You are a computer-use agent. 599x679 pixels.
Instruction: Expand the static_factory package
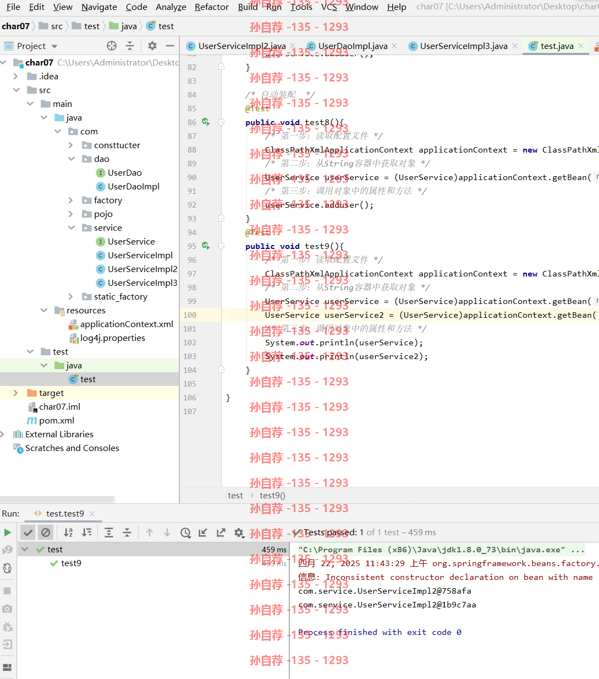point(71,296)
